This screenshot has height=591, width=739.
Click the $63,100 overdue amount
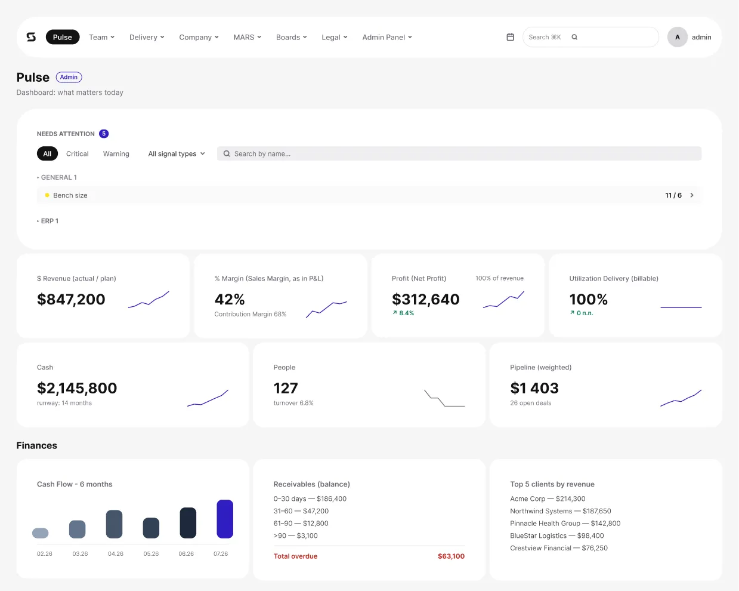451,556
